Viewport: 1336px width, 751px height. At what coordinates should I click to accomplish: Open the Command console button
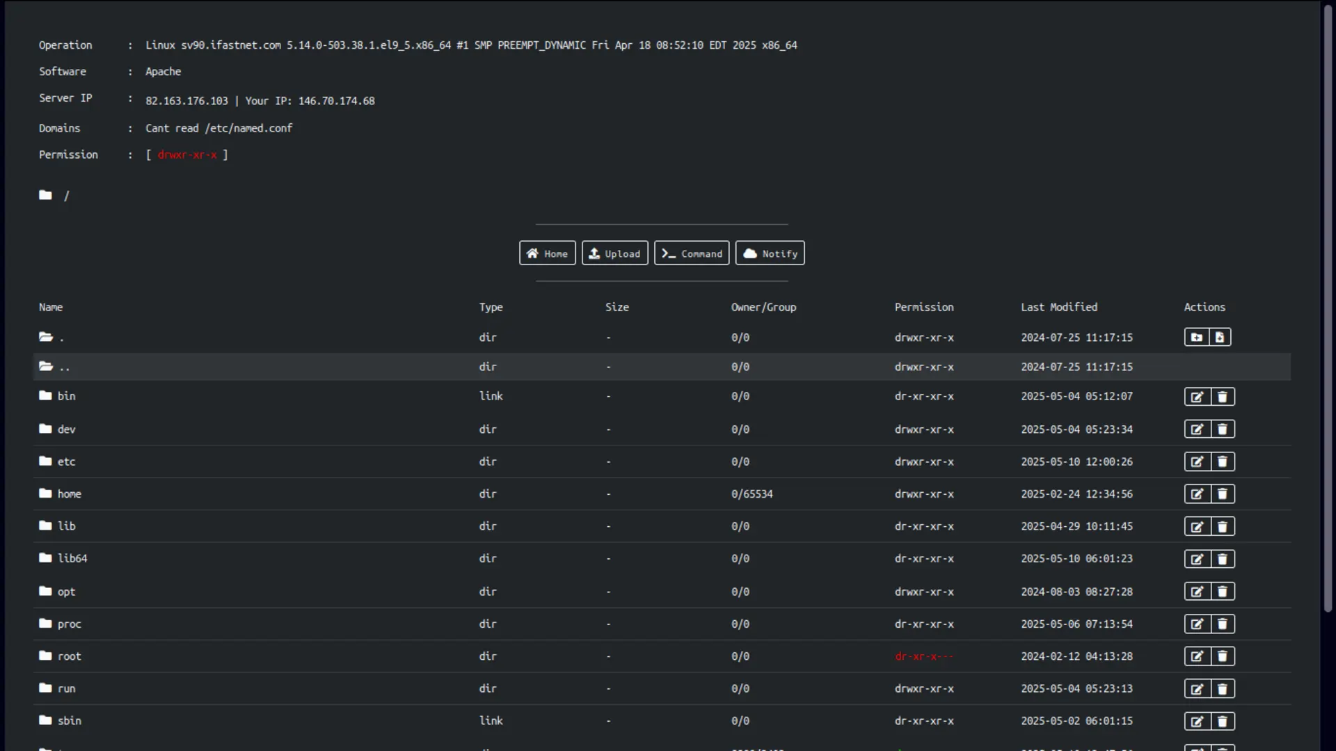click(692, 253)
